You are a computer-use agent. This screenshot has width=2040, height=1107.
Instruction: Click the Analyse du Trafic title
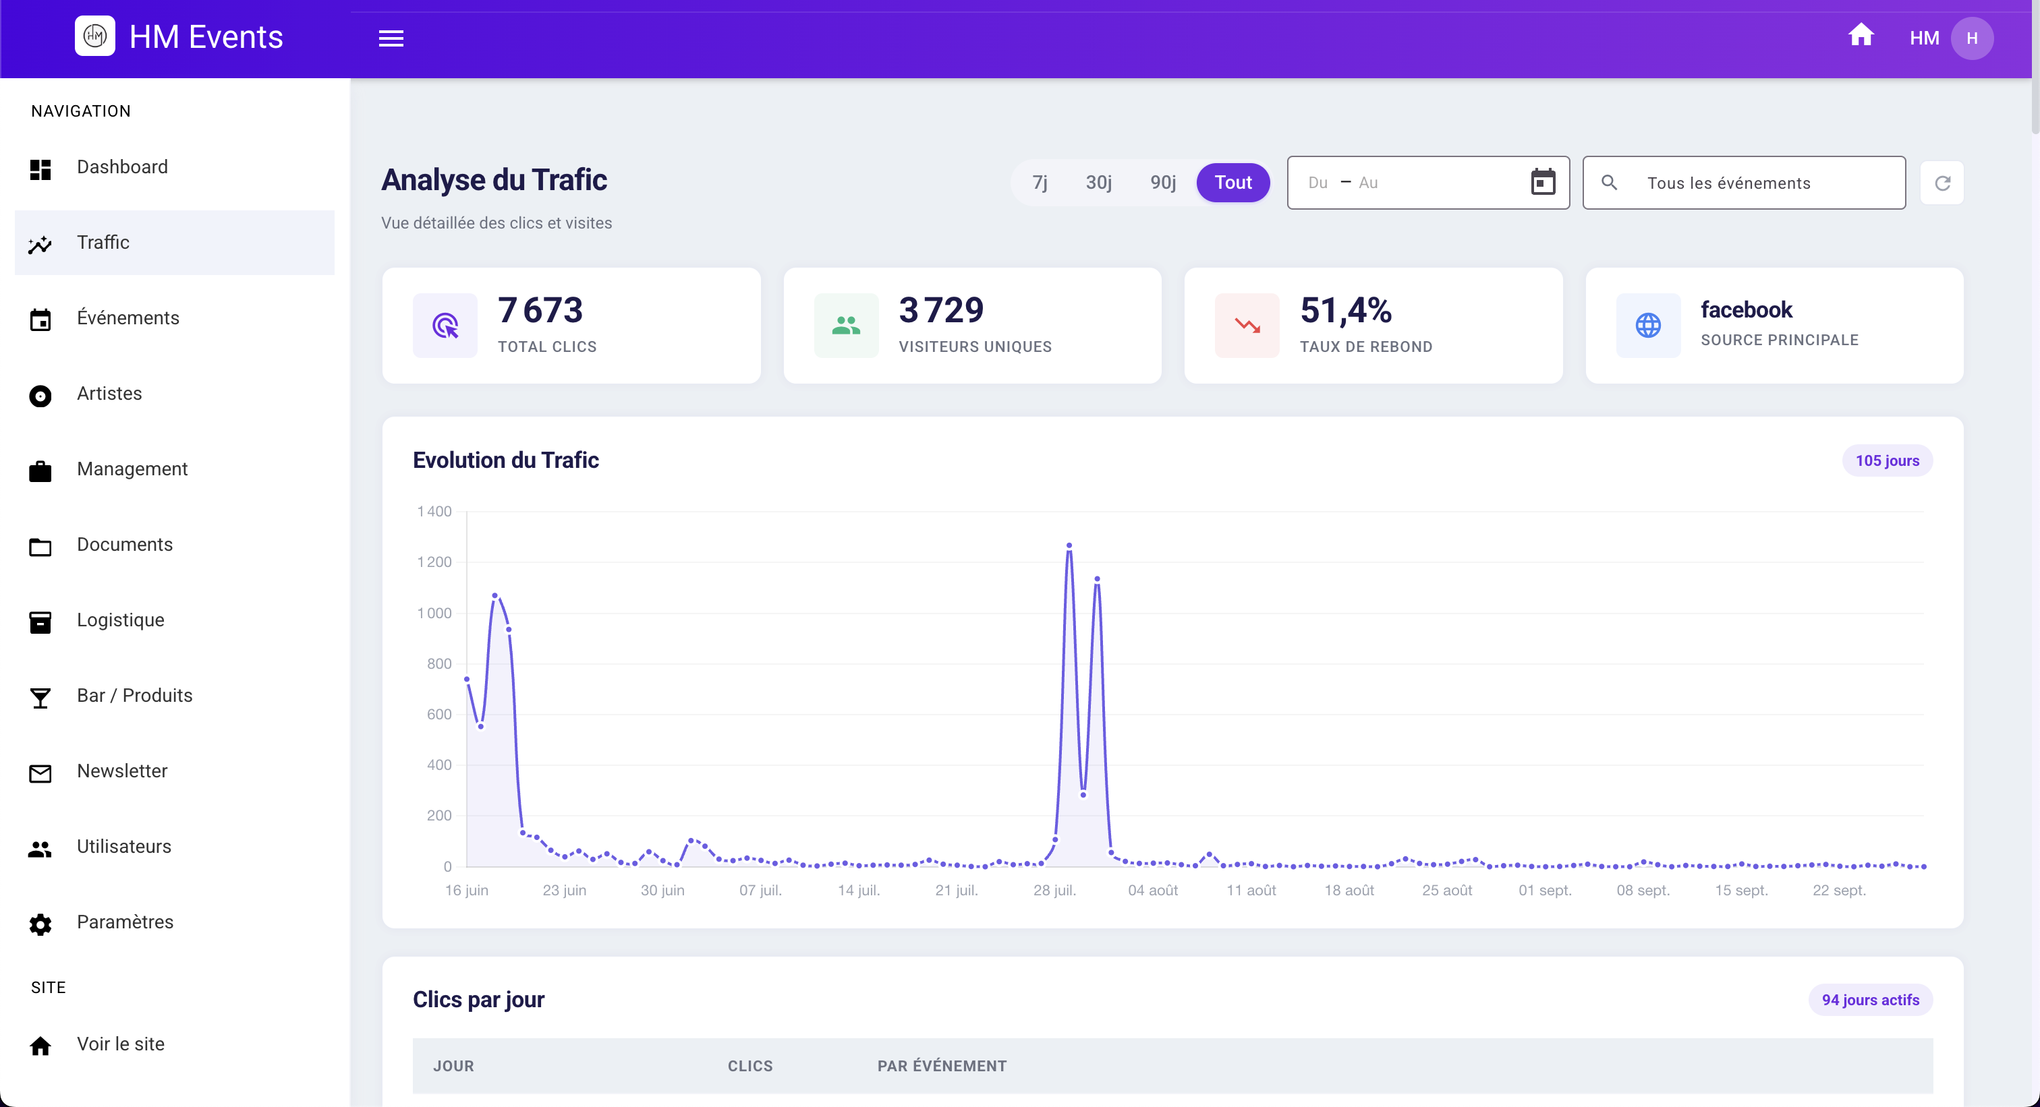tap(494, 181)
